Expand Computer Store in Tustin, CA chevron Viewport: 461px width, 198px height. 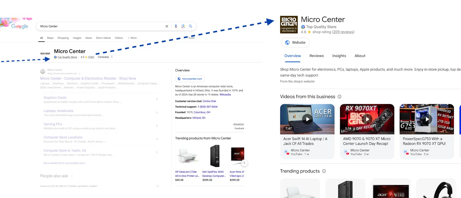[x=157, y=152]
